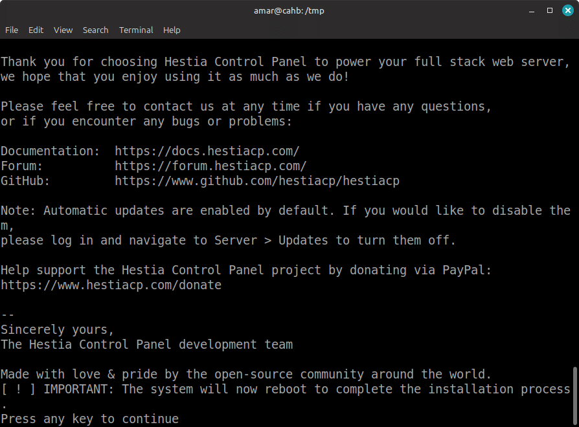Click the 'Help support the Hestia' line
Viewport: 579px width, 427px height.
[x=246, y=270]
